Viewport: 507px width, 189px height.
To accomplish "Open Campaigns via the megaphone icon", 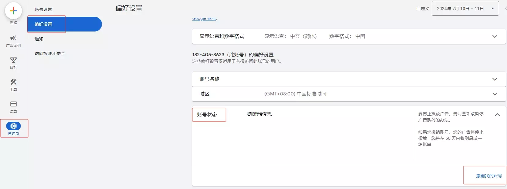I will pos(13,38).
